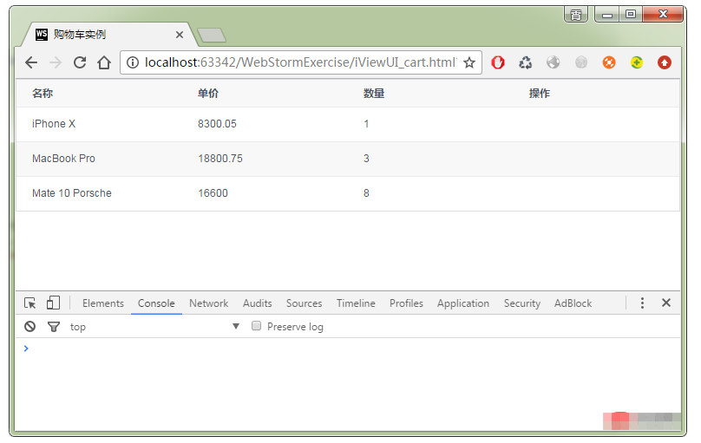Click quantity 8 in Mate 10 Porsche row
Image resolution: width=701 pixels, height=443 pixels.
367,193
